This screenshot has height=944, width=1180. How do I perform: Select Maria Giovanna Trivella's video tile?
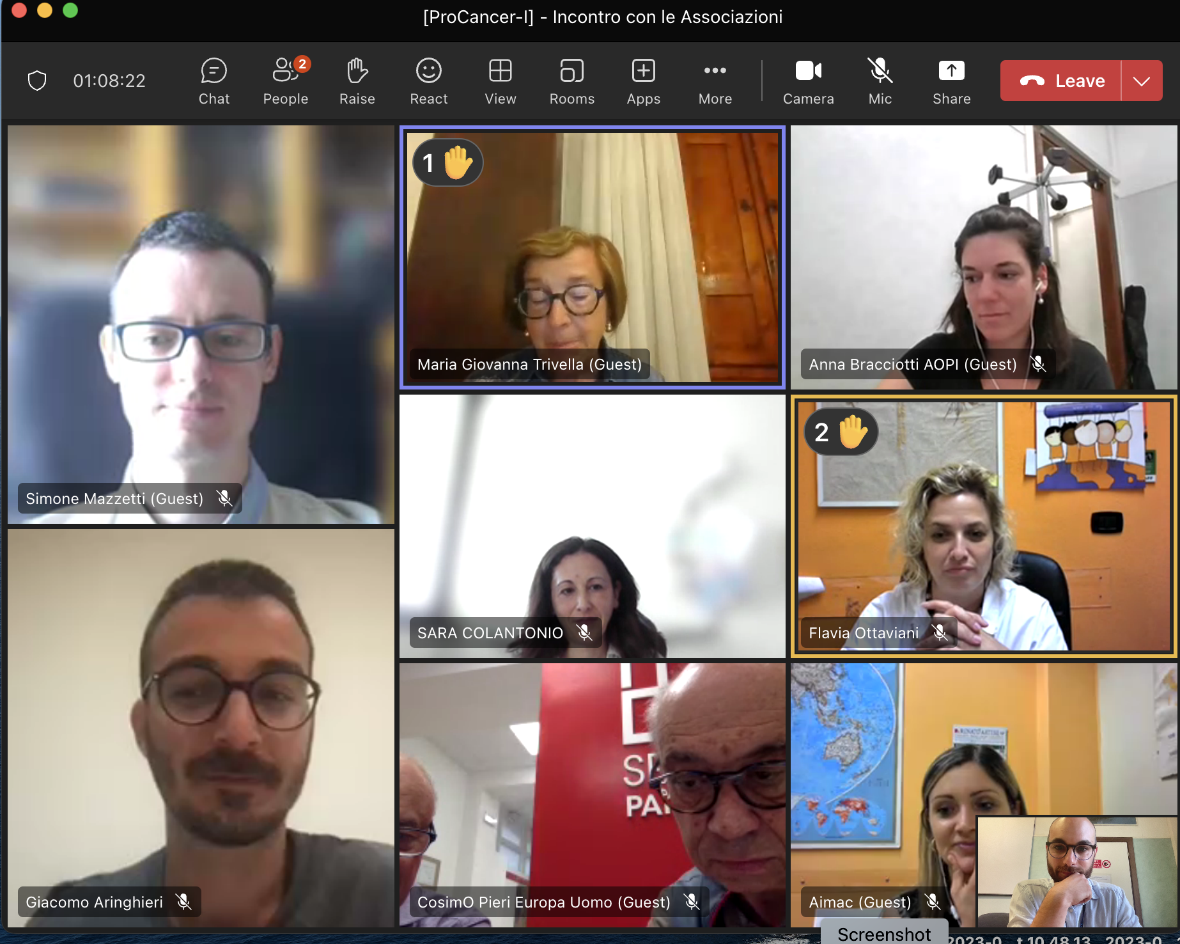pos(593,257)
